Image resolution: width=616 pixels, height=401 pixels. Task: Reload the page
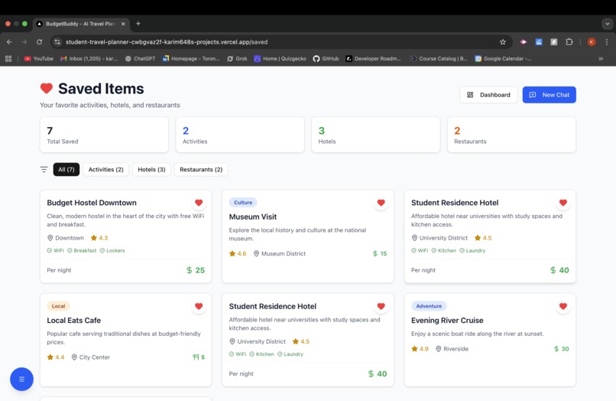(x=39, y=42)
